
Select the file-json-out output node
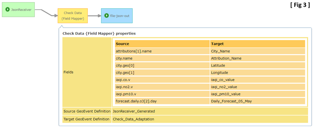coord(117,16)
